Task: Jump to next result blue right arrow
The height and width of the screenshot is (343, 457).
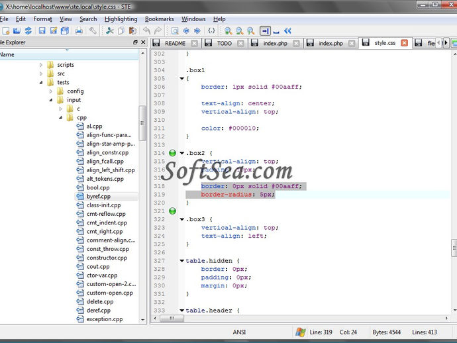Action: pyautogui.click(x=197, y=30)
